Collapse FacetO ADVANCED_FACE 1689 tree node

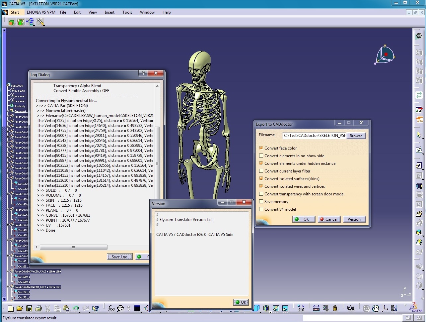pos(8,271)
